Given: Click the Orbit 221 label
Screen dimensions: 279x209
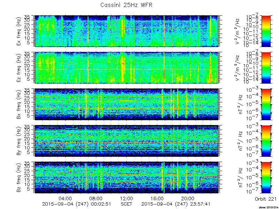Looking at the screenshot, I should click(266, 199).
